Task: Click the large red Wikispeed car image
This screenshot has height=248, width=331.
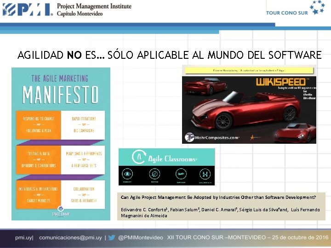Action: [246, 111]
